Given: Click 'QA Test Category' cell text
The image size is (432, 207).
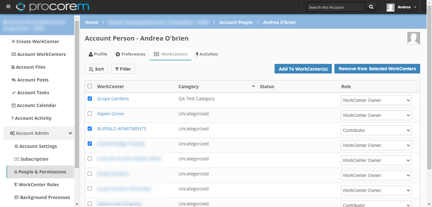Looking at the screenshot, I should click(196, 99).
